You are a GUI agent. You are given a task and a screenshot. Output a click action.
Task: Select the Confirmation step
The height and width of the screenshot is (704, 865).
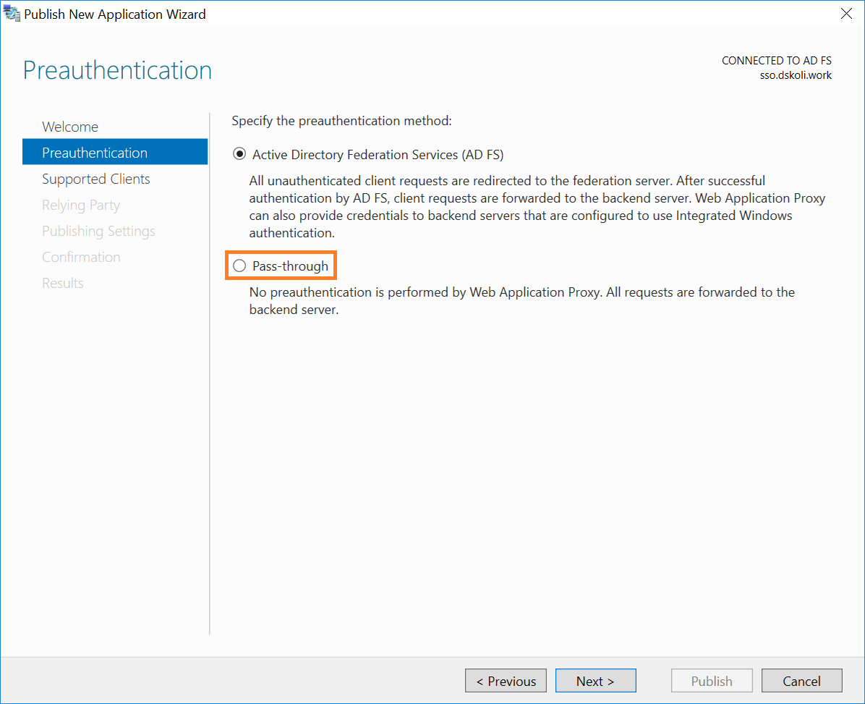[x=81, y=257]
